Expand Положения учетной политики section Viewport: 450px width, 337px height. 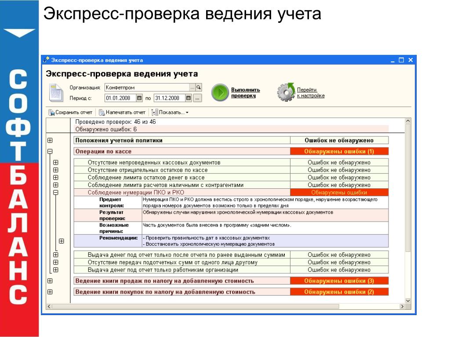[x=50, y=140]
